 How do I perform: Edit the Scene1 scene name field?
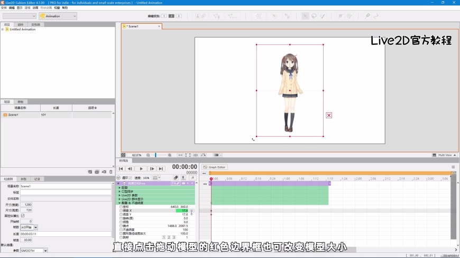click(66, 186)
